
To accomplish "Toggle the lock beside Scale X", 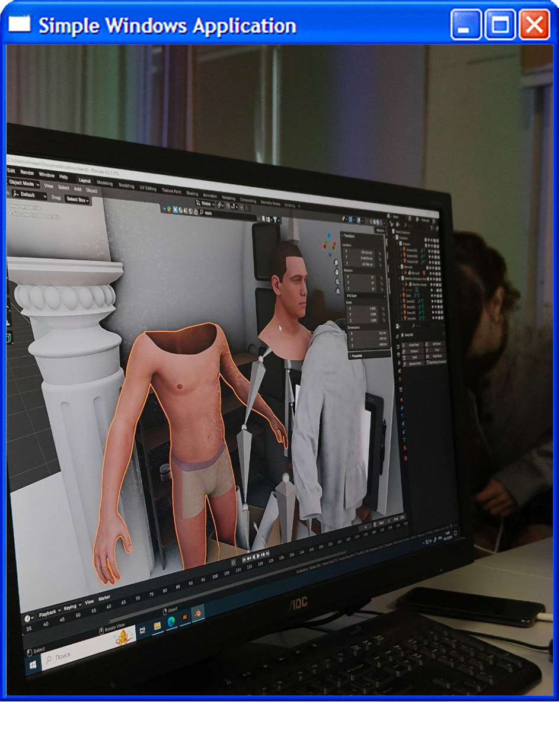I will tap(384, 310).
